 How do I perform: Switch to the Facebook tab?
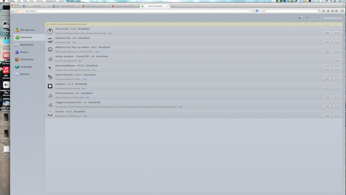coord(36,6)
